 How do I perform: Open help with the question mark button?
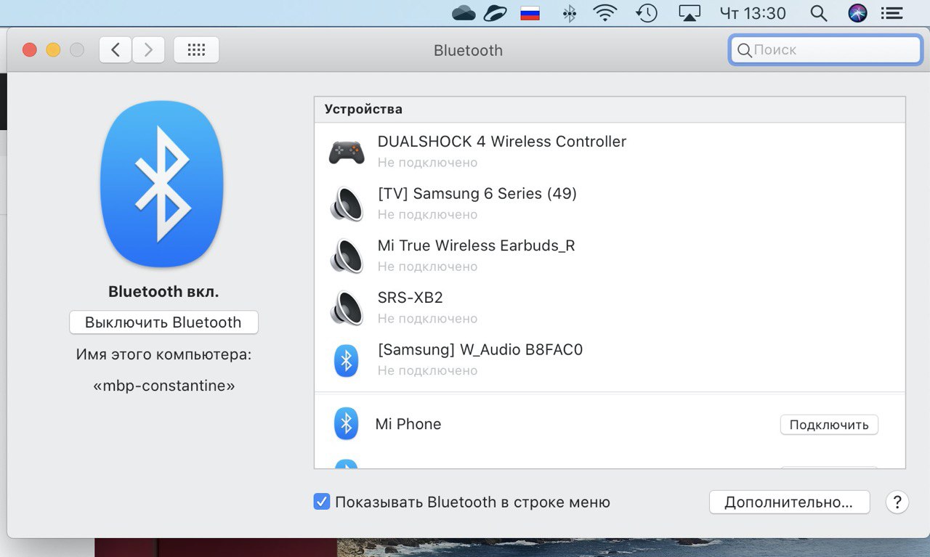coord(897,502)
